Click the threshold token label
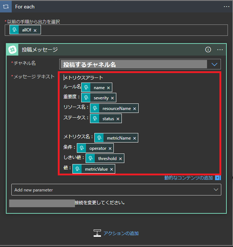Screen dimensions: 233x247 coord(108,159)
